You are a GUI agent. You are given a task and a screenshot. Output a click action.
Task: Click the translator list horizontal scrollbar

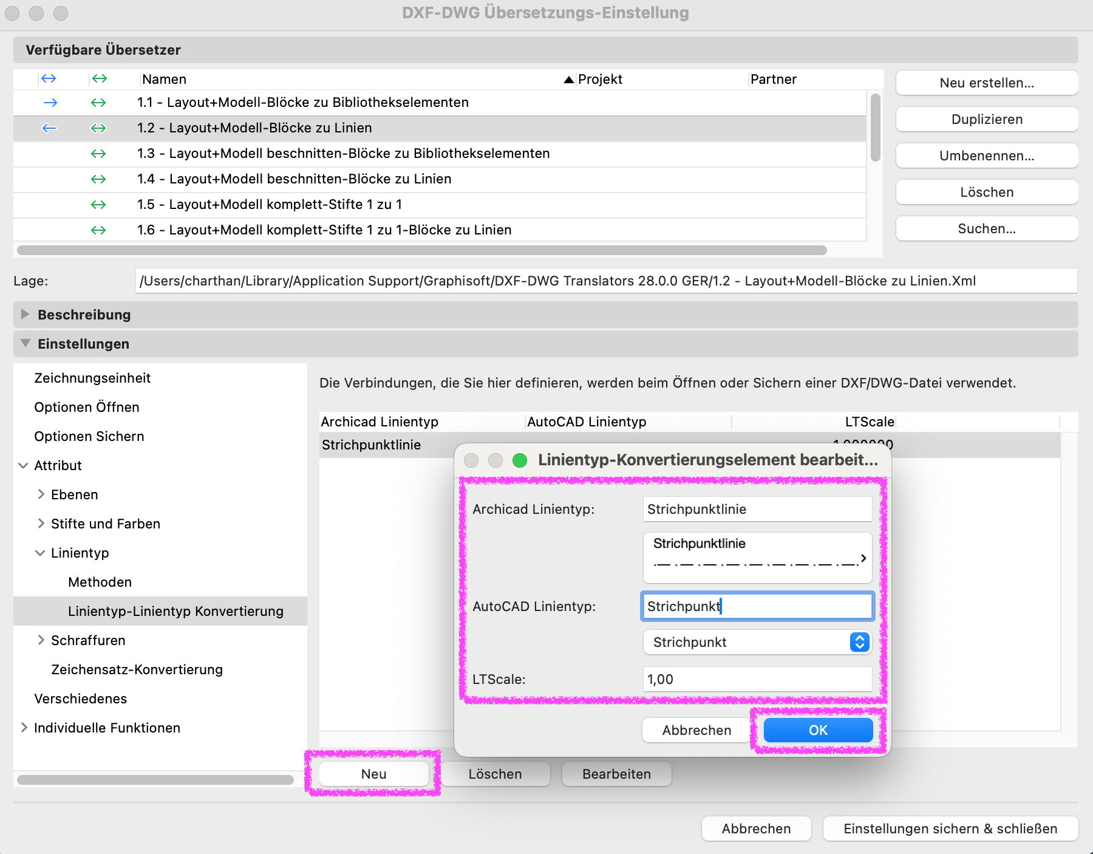tap(422, 250)
